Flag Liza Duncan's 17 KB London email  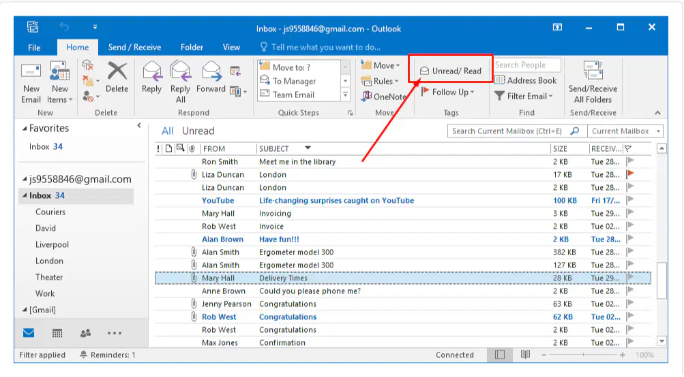[630, 174]
